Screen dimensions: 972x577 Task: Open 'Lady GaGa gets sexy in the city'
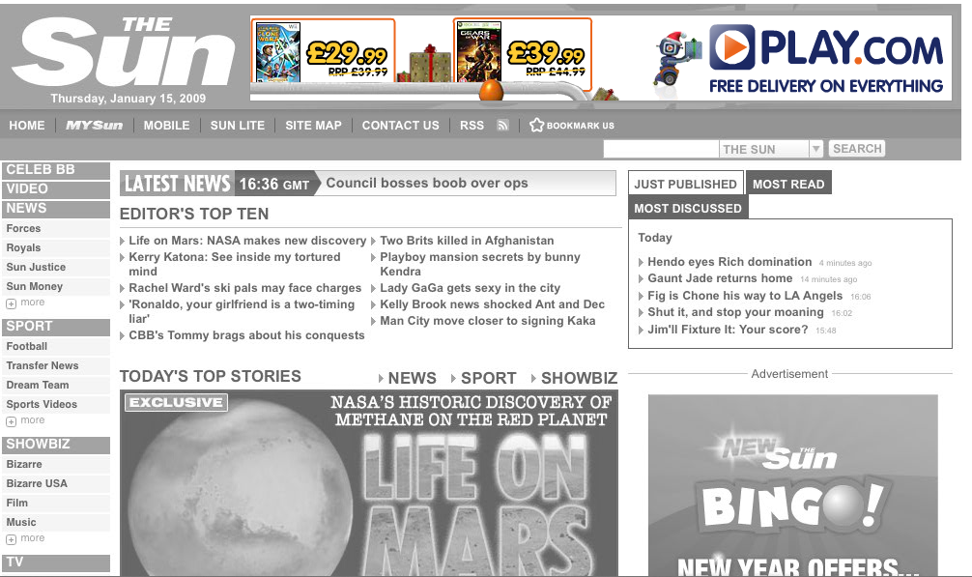(470, 288)
